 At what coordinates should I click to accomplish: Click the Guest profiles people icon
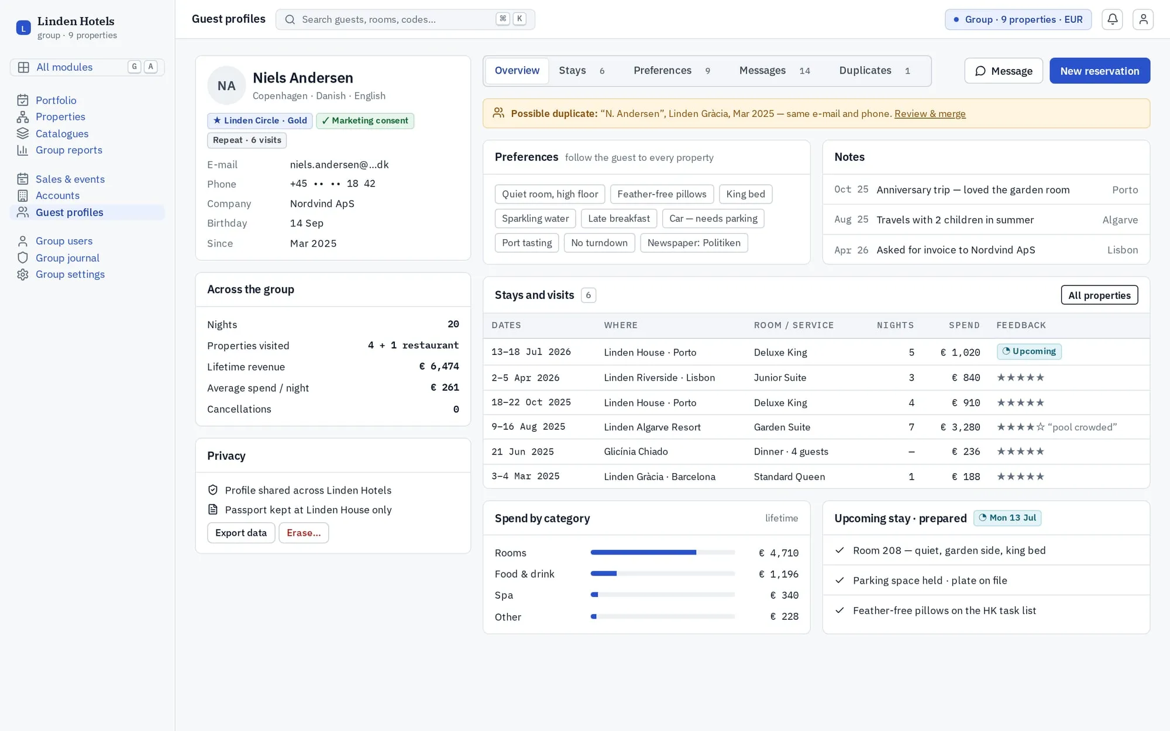(23, 212)
